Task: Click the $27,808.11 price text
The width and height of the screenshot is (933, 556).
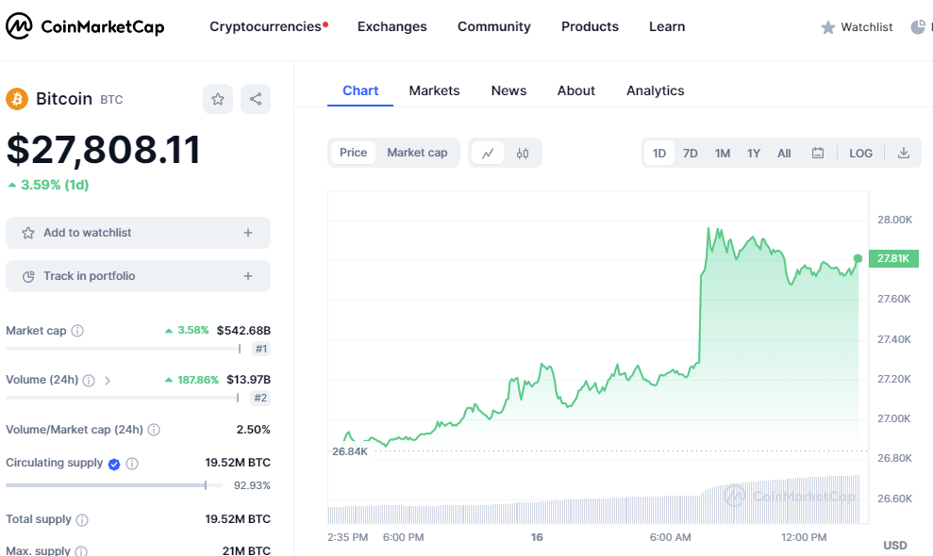Action: click(104, 149)
